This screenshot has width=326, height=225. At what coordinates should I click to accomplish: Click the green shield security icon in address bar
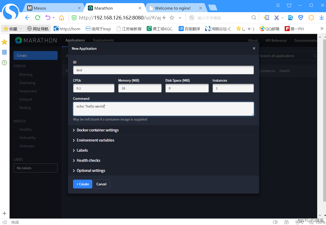pyautogui.click(x=74, y=18)
